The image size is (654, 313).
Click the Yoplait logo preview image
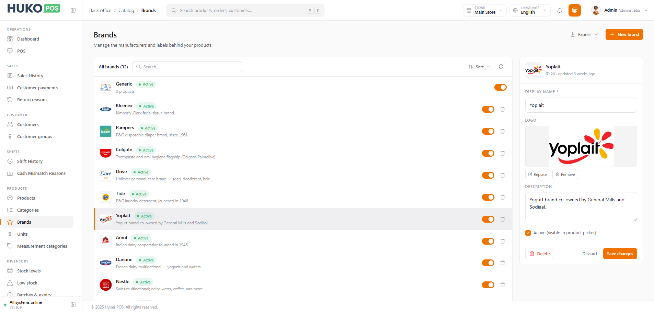(581, 146)
